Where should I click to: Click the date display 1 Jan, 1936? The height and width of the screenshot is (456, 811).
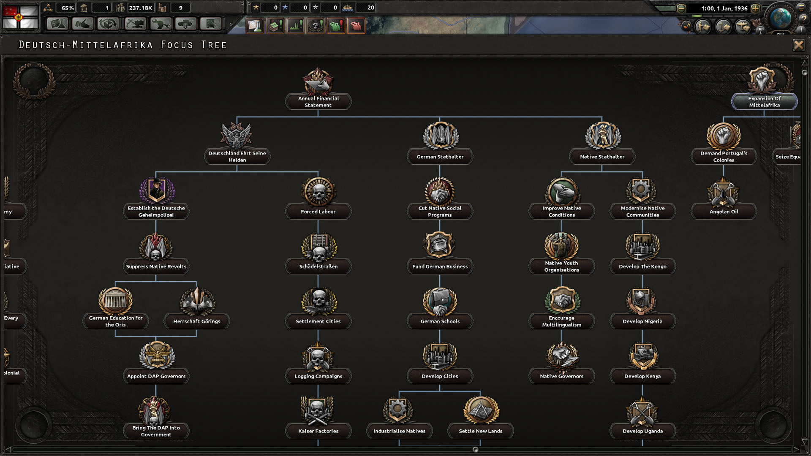tap(724, 8)
